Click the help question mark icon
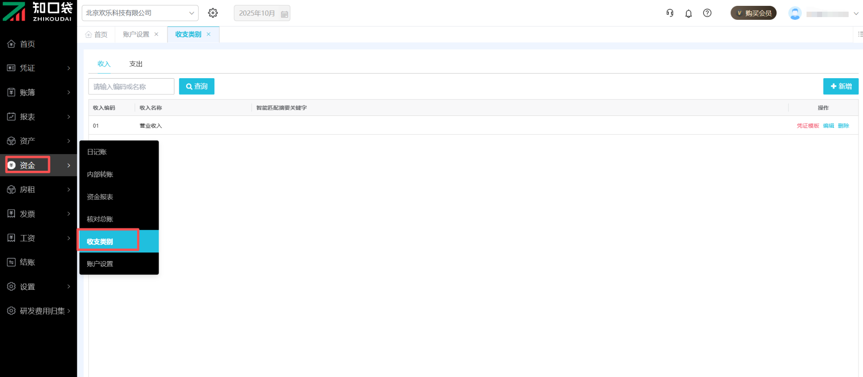The height and width of the screenshot is (377, 863). pos(707,13)
